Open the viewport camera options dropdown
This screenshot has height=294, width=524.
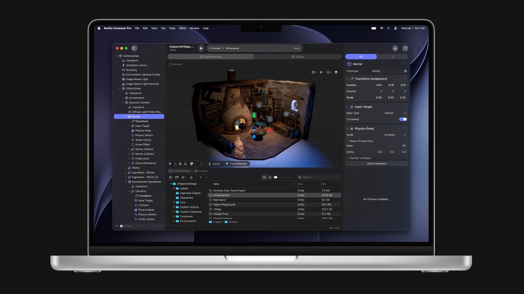coord(314,72)
